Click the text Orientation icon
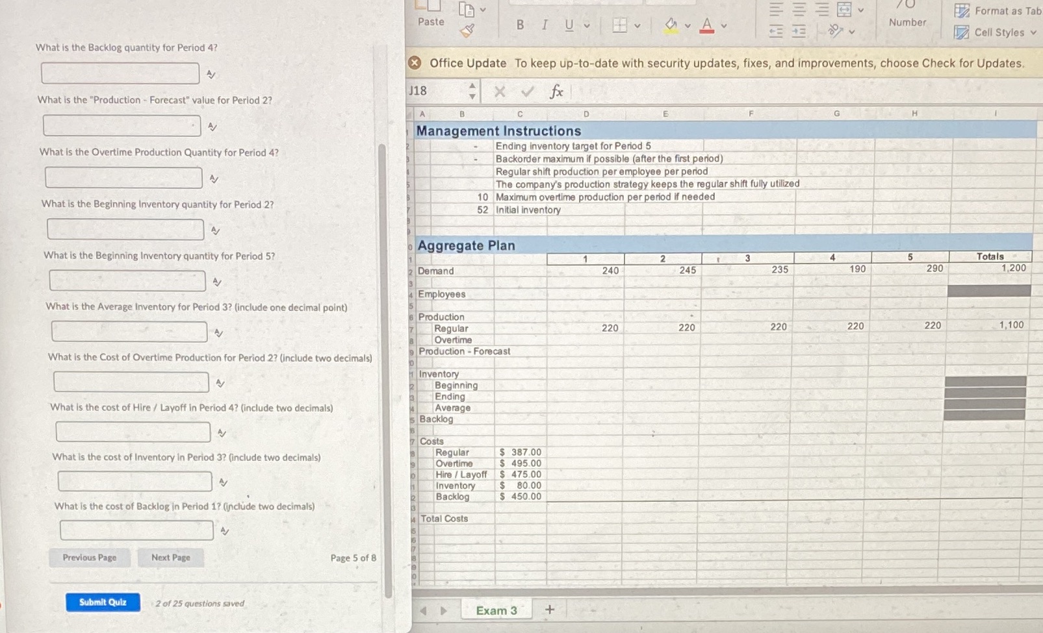 [836, 31]
